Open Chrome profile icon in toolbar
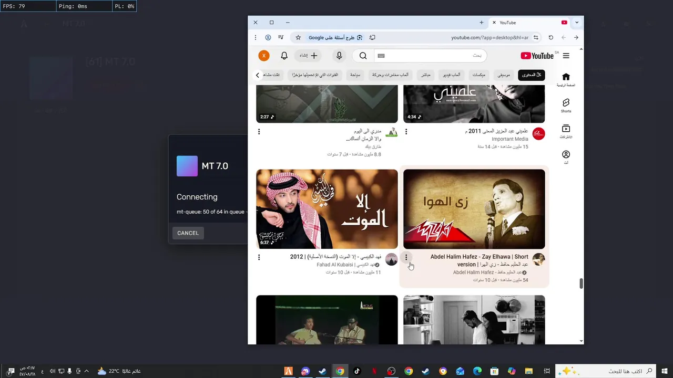Screen dimensions: 673x378 (268, 37)
